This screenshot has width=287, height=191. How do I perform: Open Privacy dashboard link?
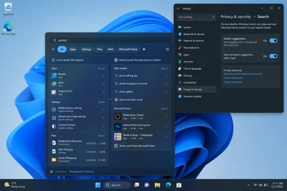(233, 78)
